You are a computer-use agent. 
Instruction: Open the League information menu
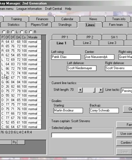pos(29,9)
